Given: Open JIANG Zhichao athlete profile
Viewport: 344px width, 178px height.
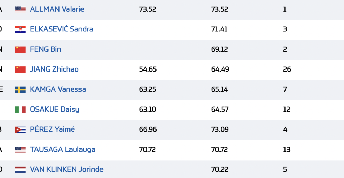Looking at the screenshot, I should [x=54, y=69].
